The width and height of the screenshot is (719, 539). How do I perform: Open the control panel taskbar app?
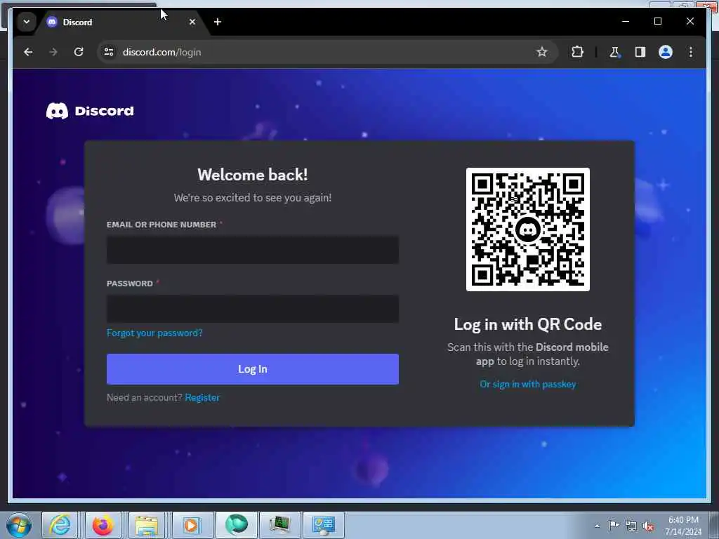click(323, 525)
